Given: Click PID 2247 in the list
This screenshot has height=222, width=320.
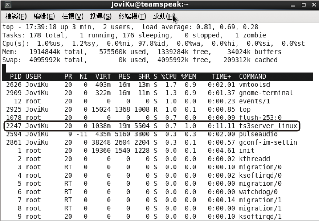Looking at the screenshot, I should [x=14, y=126].
